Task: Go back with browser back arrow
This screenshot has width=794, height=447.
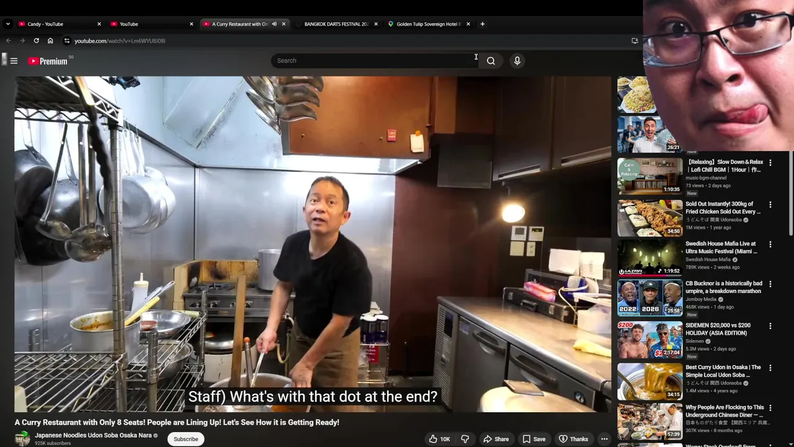Action: 9,41
